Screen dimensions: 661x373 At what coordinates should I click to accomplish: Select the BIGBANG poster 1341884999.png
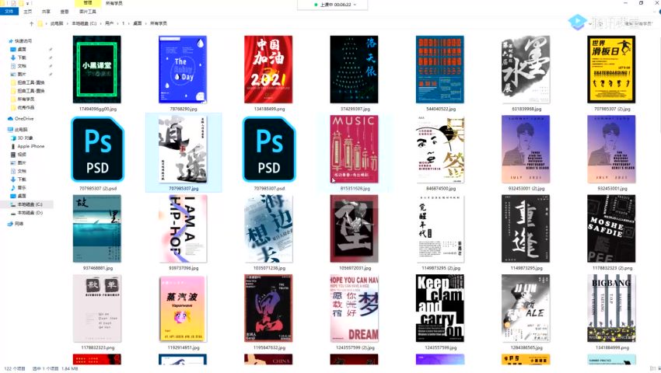tap(611, 309)
